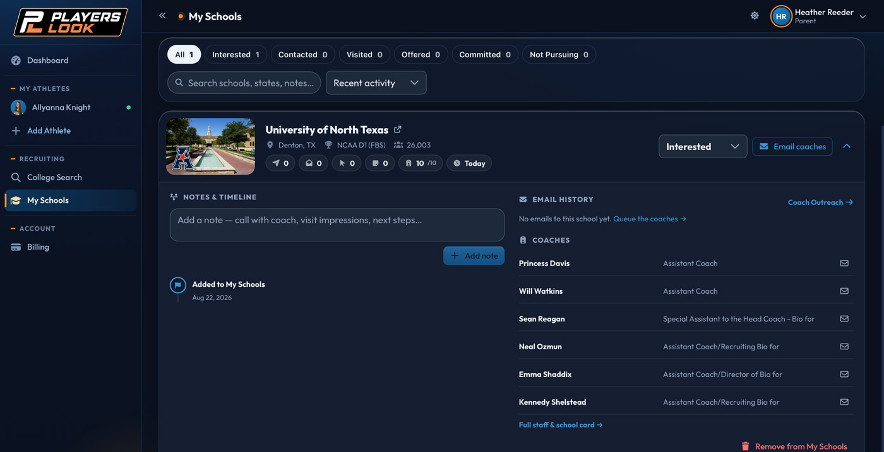Click envelope icon for Will Watkins
Screen dimensions: 884x452
click(x=844, y=291)
